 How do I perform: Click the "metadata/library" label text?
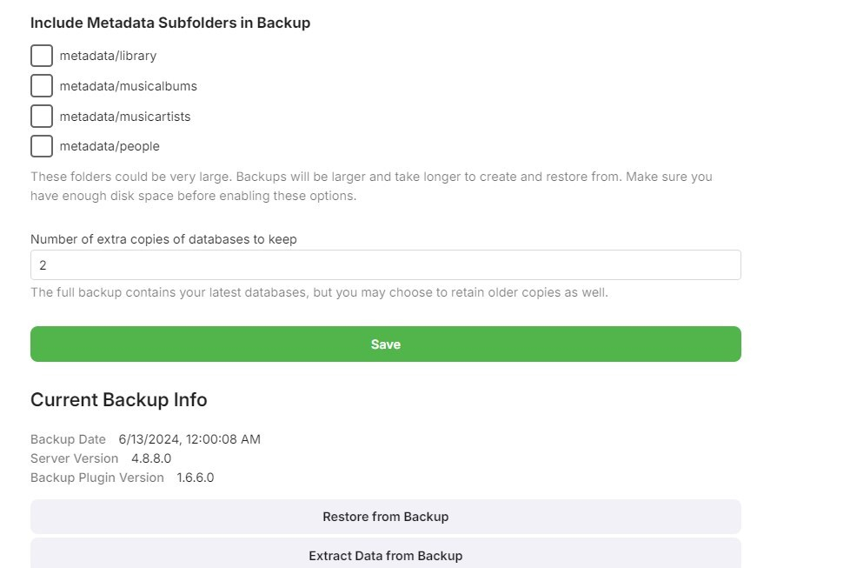pyautogui.click(x=108, y=56)
